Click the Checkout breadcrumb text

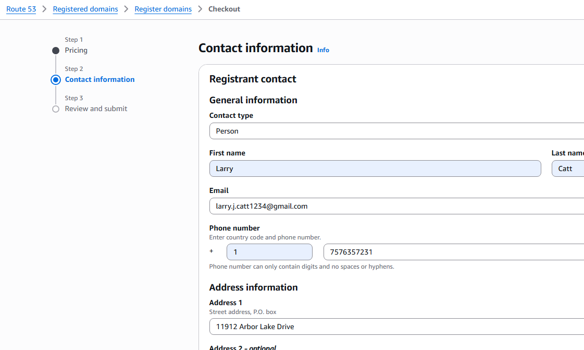click(x=224, y=9)
